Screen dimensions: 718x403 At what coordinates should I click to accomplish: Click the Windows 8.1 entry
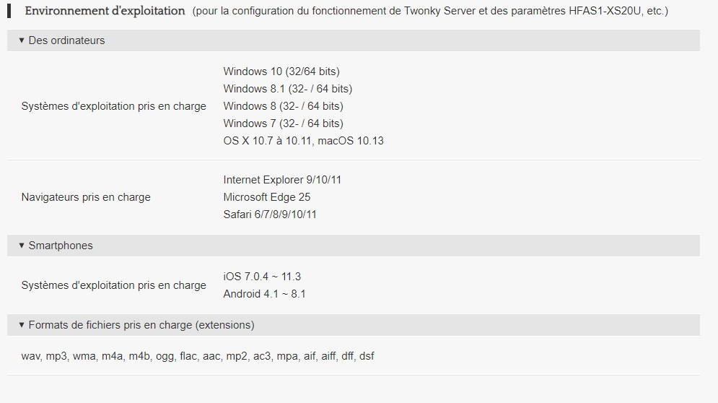(288, 89)
